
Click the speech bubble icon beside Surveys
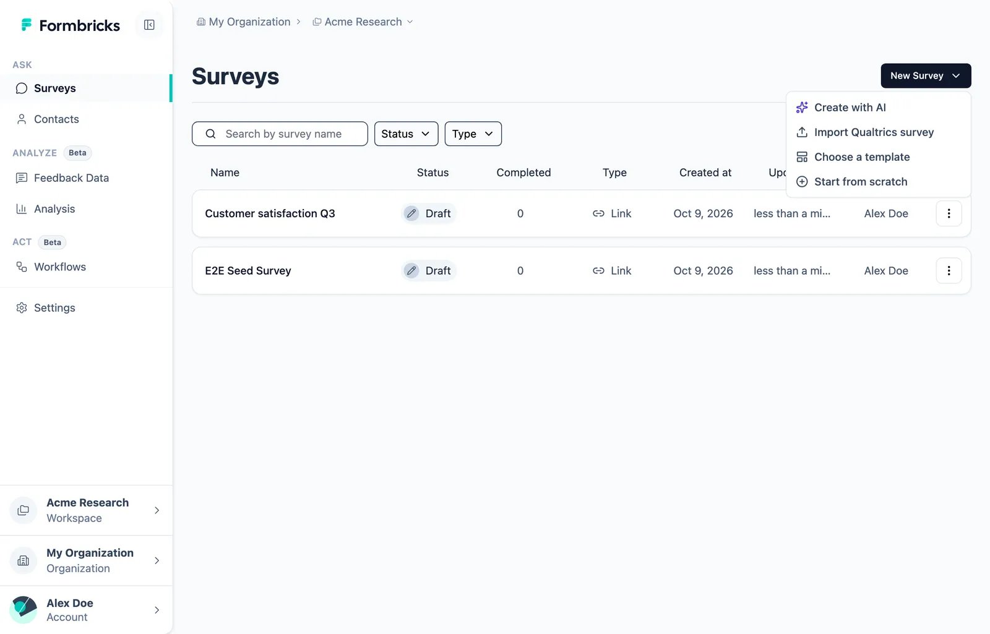[22, 88]
